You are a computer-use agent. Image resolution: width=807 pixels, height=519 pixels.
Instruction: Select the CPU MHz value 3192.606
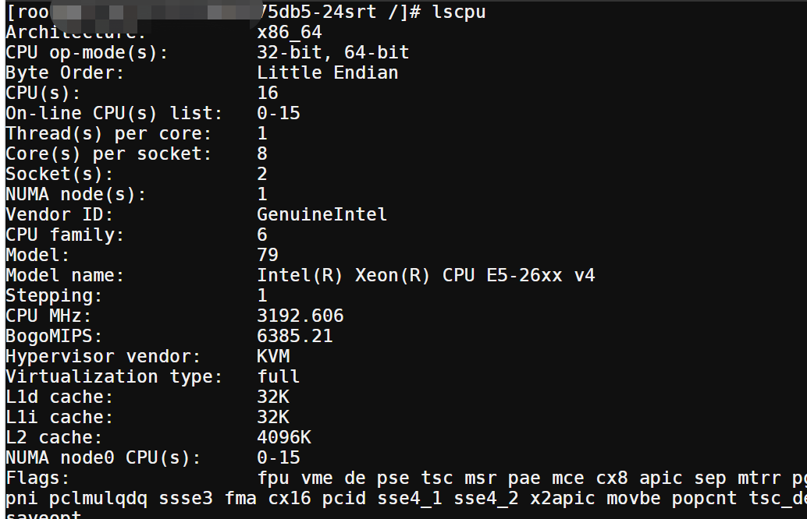(x=300, y=316)
